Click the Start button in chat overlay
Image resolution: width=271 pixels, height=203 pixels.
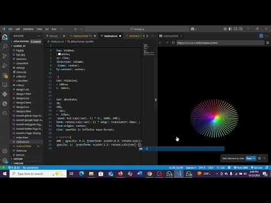click(x=249, y=158)
